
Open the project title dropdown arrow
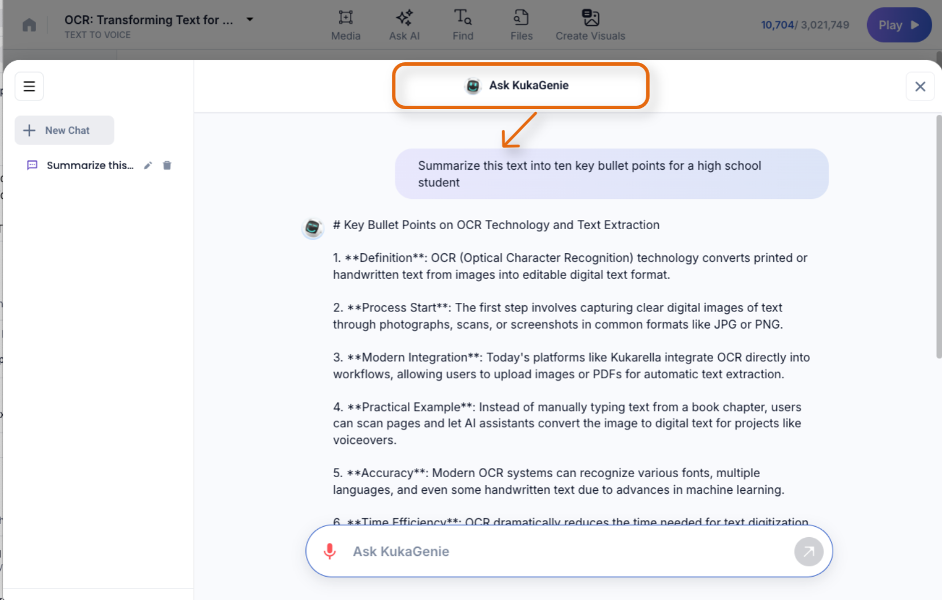point(249,19)
